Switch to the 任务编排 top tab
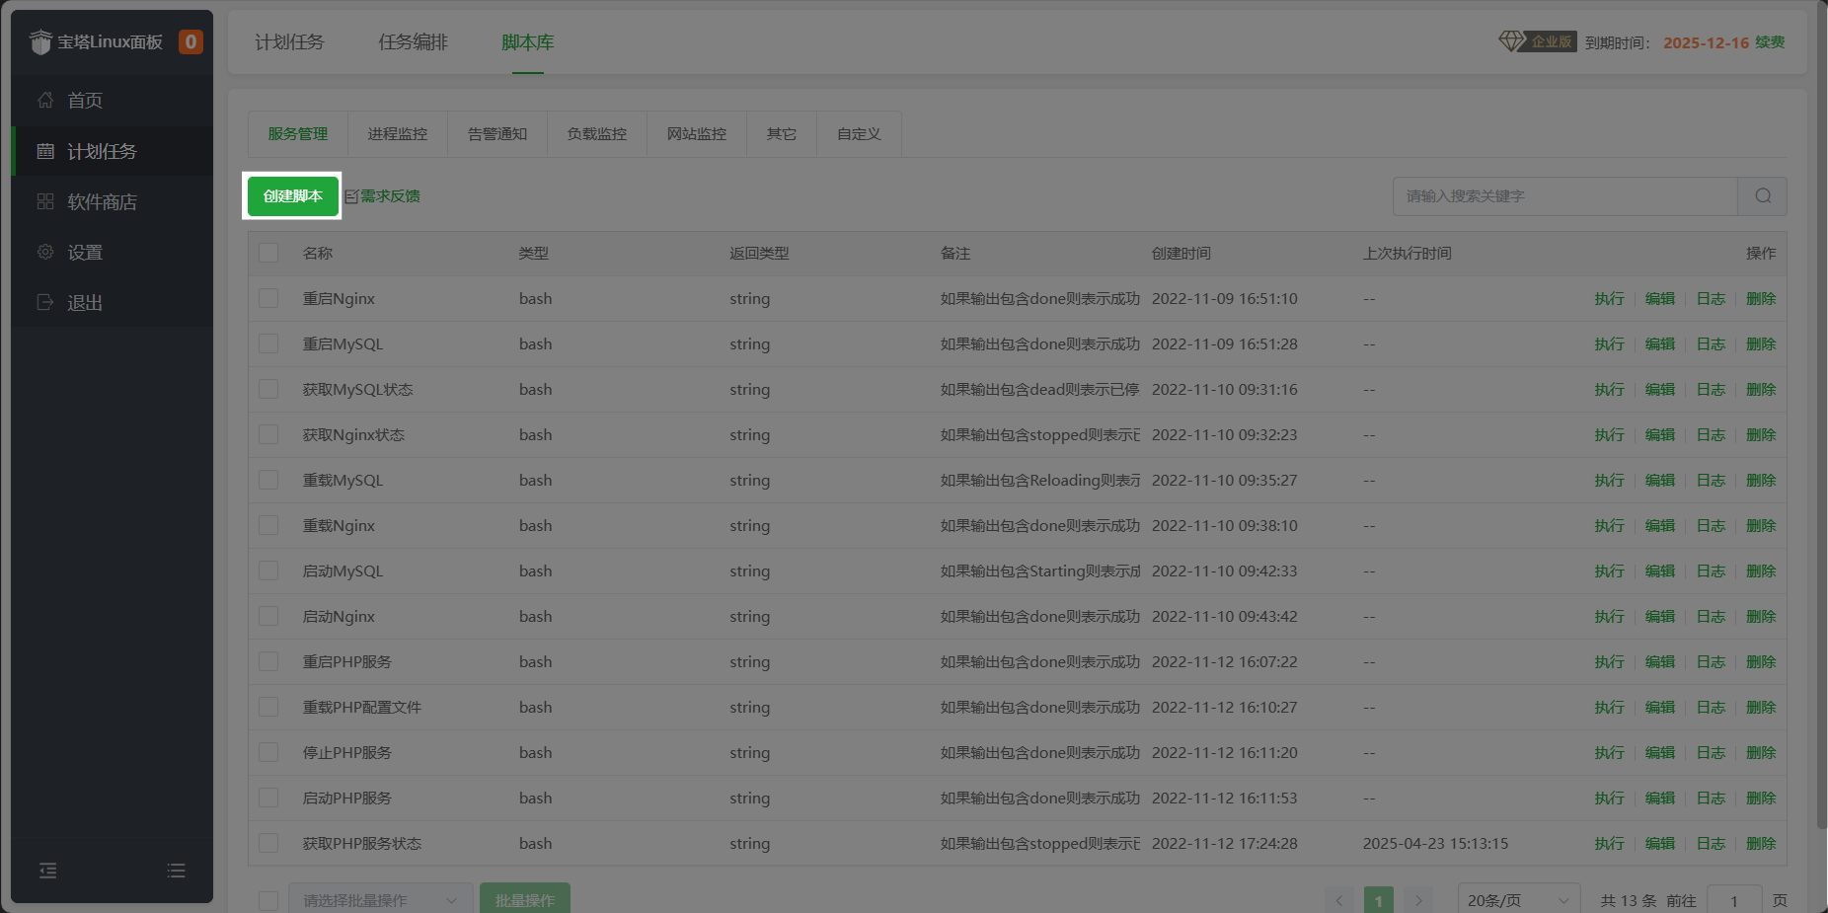This screenshot has height=913, width=1828. [413, 42]
